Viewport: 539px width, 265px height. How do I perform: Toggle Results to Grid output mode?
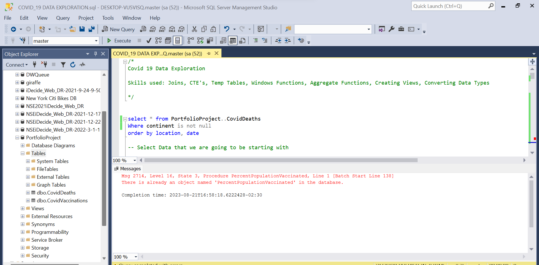coord(233,41)
